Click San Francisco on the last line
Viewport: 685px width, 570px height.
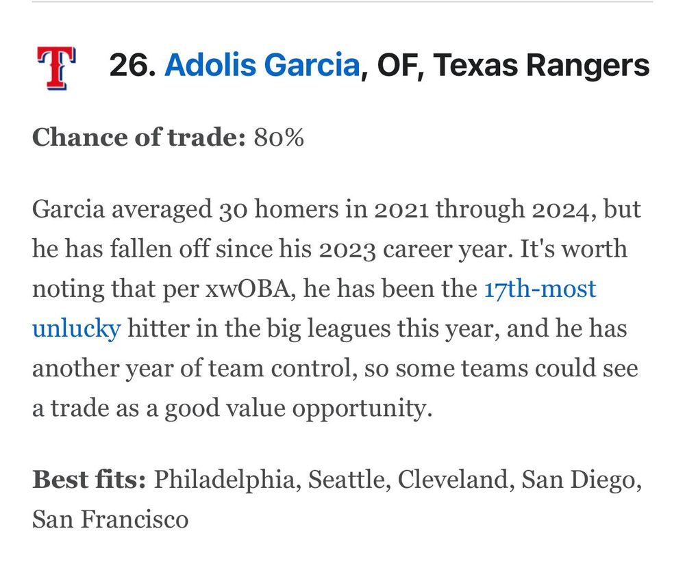[110, 519]
